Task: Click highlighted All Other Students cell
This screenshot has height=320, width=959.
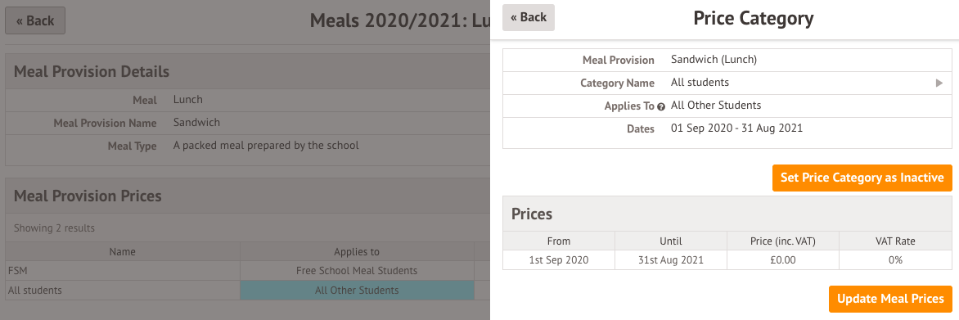Action: (357, 290)
